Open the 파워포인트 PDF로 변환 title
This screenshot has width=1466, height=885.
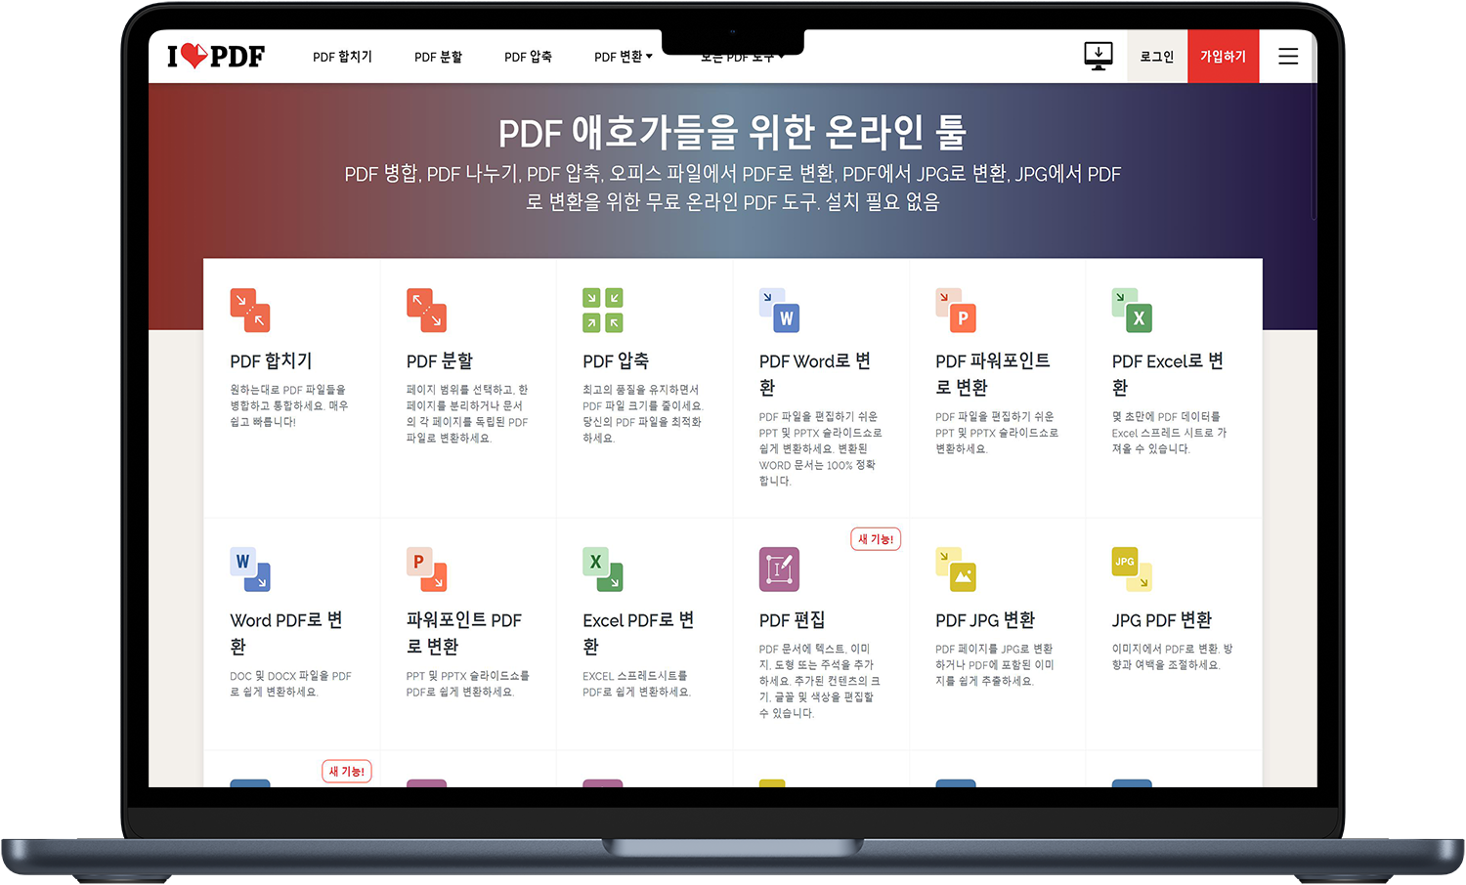click(x=464, y=633)
